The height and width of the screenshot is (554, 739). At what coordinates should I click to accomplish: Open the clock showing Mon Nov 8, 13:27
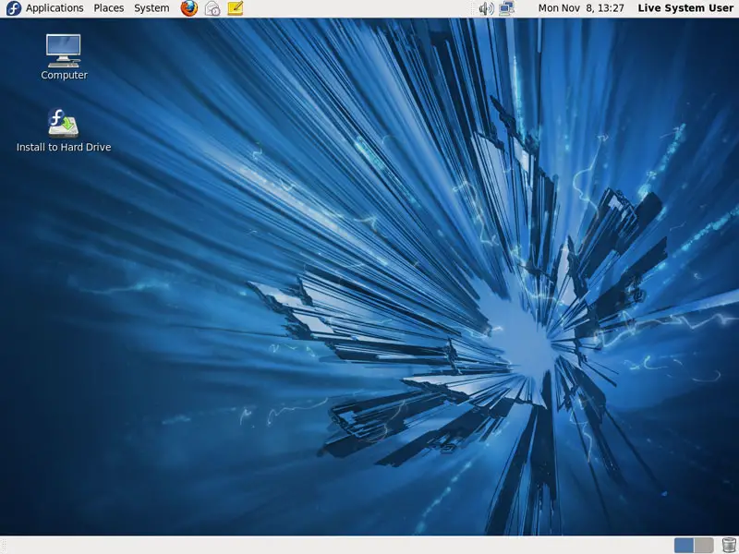[x=581, y=8]
